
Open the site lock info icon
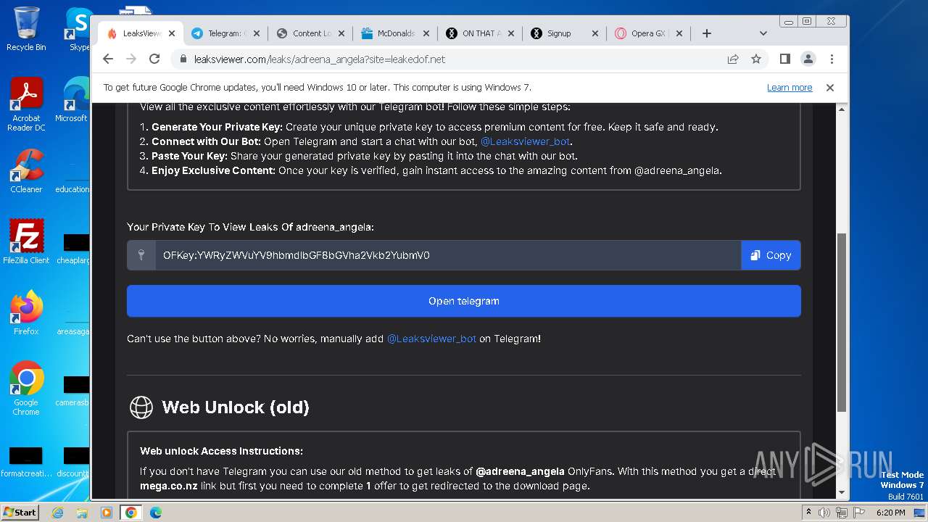(x=183, y=59)
